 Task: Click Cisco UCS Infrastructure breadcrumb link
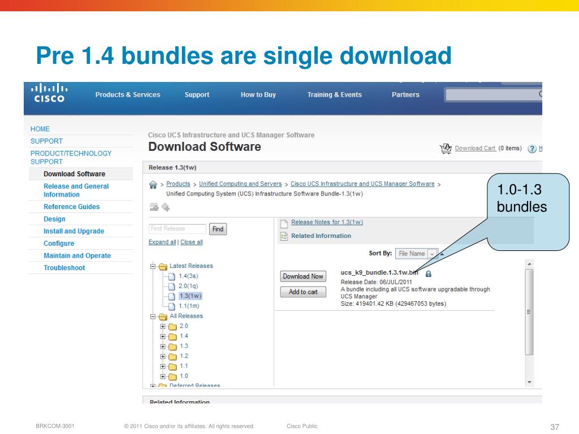(362, 184)
